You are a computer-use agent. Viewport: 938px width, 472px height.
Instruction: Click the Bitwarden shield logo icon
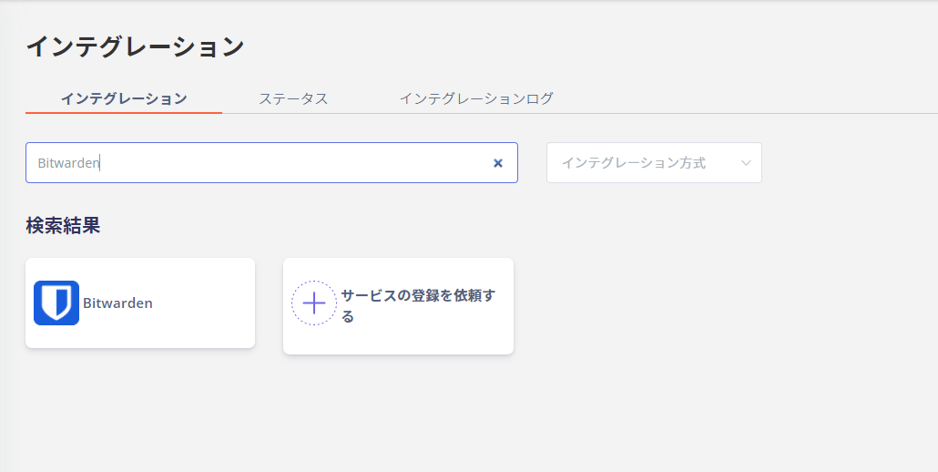(56, 303)
